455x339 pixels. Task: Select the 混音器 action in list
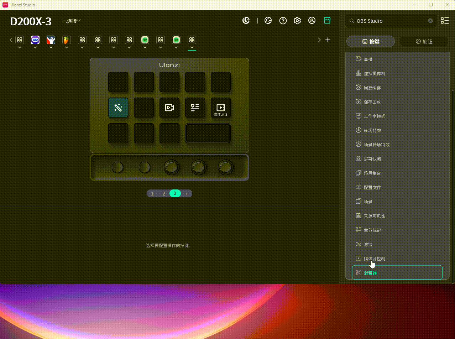pos(397,272)
